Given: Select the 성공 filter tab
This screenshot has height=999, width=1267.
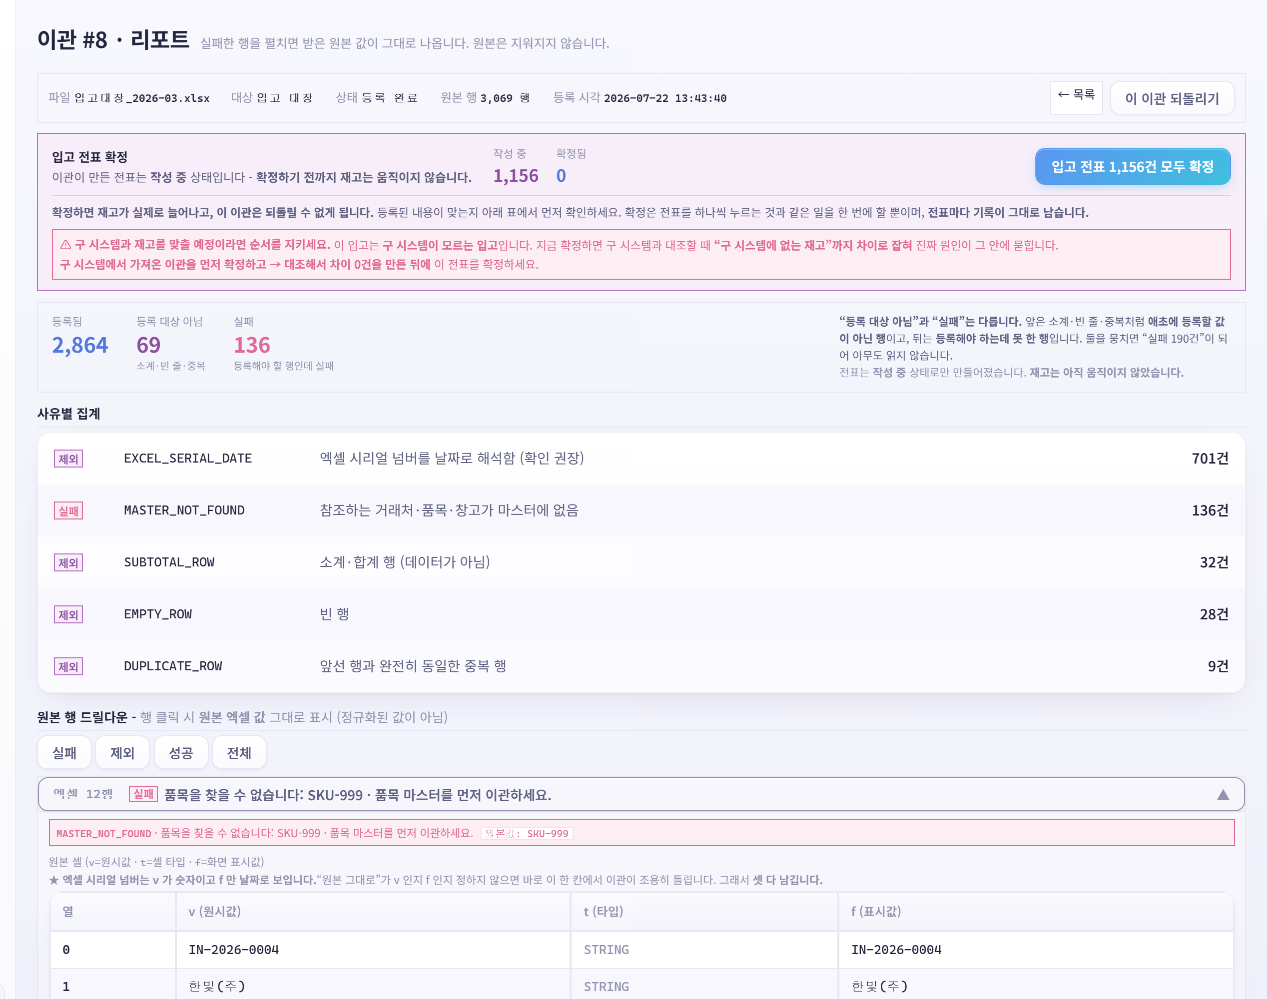Looking at the screenshot, I should pyautogui.click(x=181, y=752).
